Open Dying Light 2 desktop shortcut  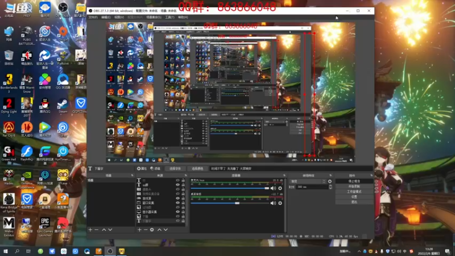[x=9, y=108]
